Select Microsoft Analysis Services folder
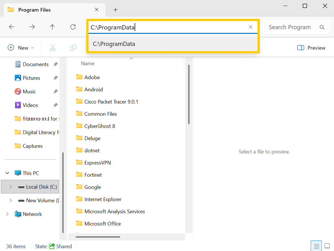Image resolution: width=334 pixels, height=251 pixels. coord(111,212)
